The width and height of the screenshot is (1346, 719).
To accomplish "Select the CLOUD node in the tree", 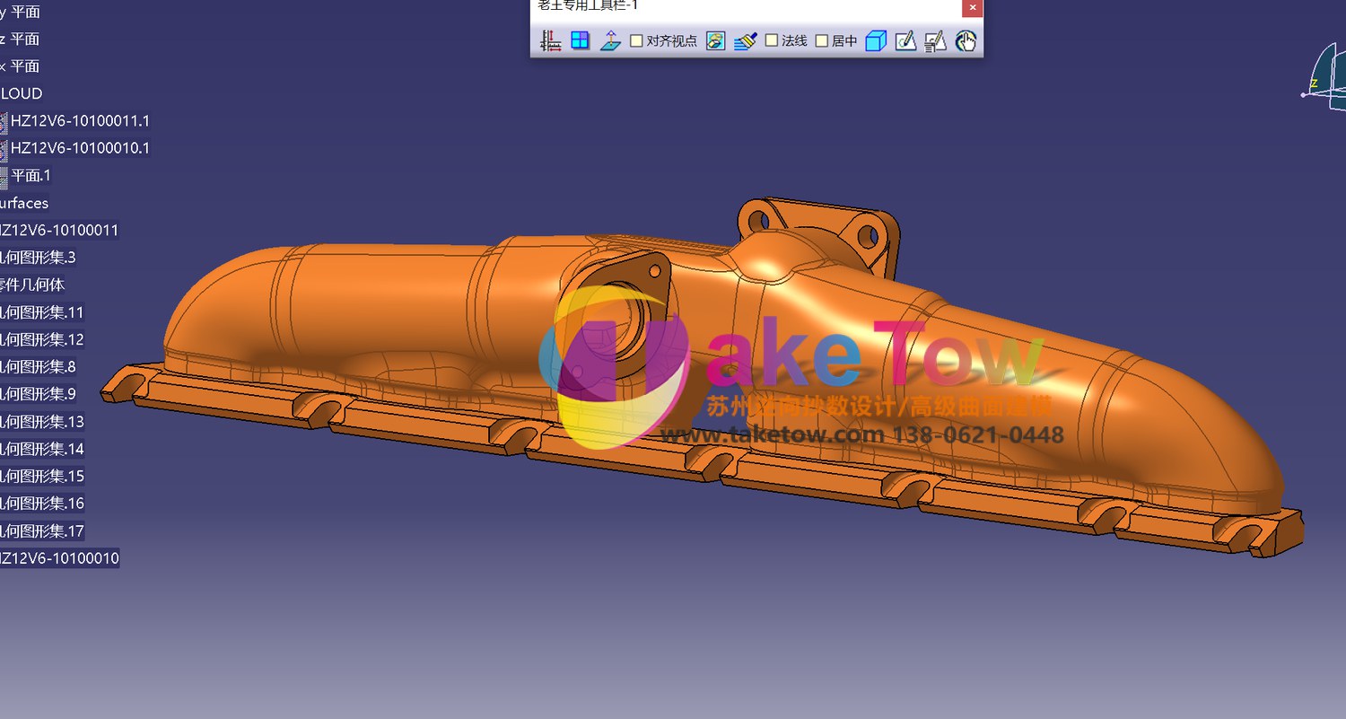I will (x=22, y=93).
